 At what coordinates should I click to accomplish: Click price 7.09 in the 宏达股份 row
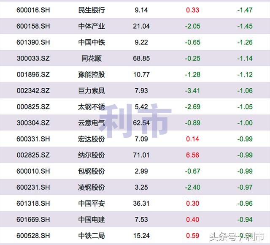(x=141, y=139)
